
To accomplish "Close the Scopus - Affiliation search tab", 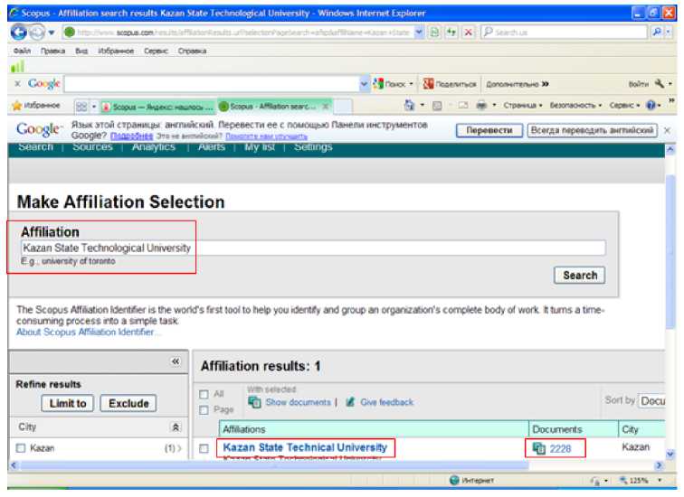I will (325, 107).
